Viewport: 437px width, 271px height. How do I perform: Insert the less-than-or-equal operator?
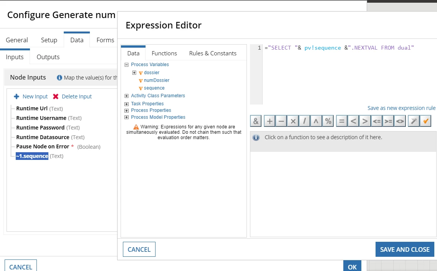click(x=377, y=121)
